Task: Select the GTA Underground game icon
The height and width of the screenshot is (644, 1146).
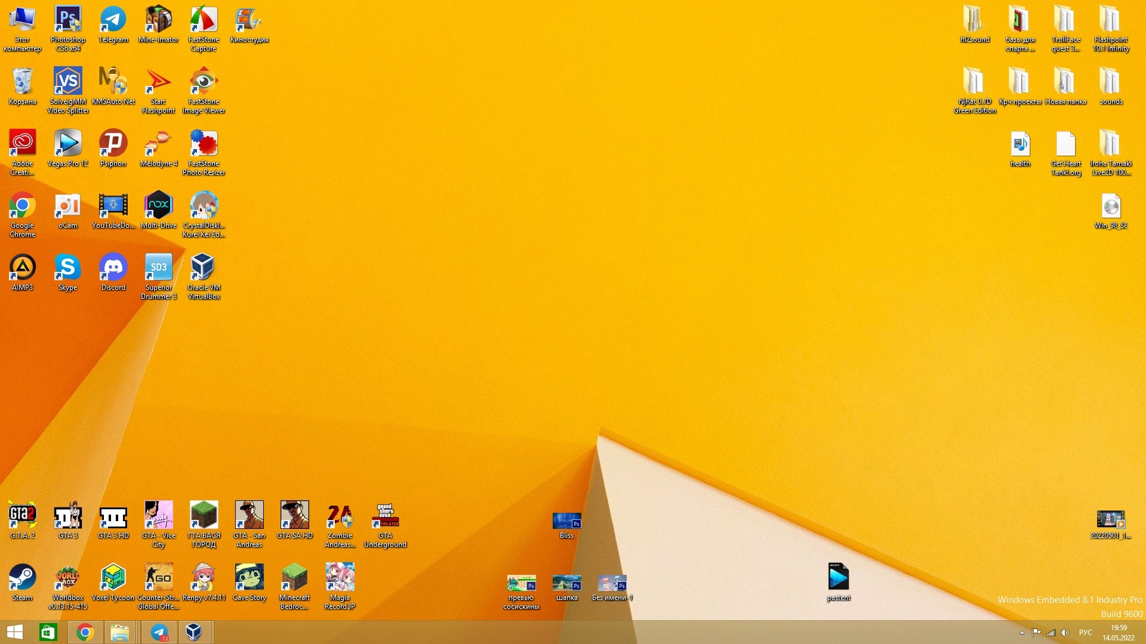Action: click(385, 516)
